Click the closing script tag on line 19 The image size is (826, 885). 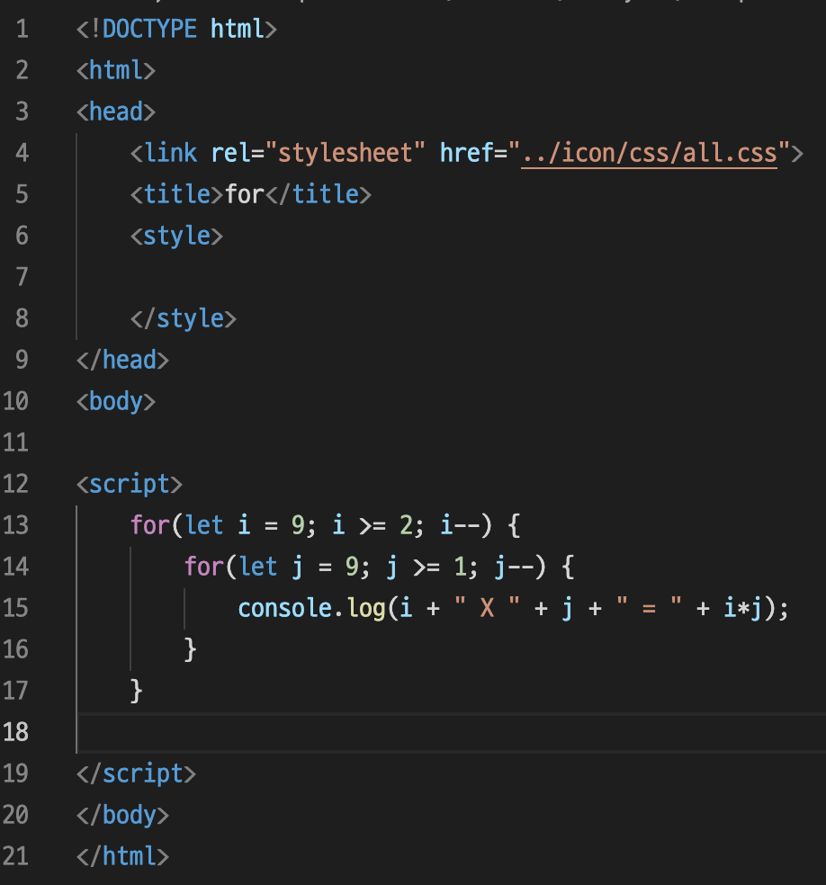[136, 773]
